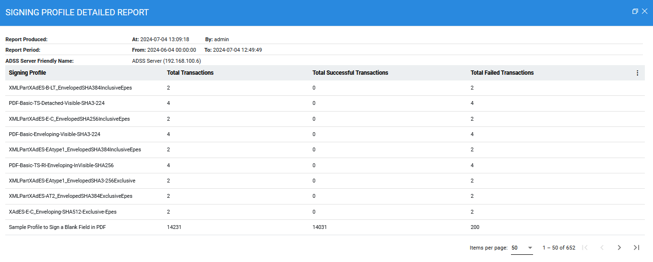Screen dimensions: 653x262
Task: Sort by Total Transactions column header
Action: click(x=190, y=73)
